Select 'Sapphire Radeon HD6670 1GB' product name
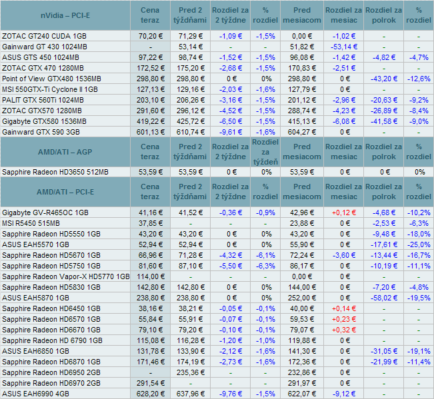The height and width of the screenshot is (399, 434). [51, 330]
